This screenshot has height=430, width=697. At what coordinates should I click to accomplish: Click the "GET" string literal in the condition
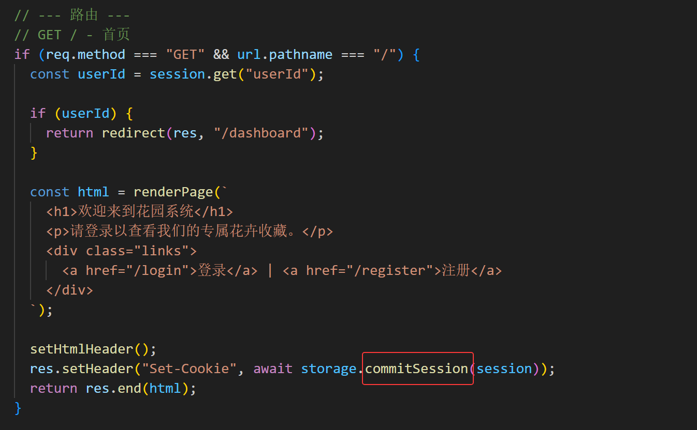pos(185,54)
